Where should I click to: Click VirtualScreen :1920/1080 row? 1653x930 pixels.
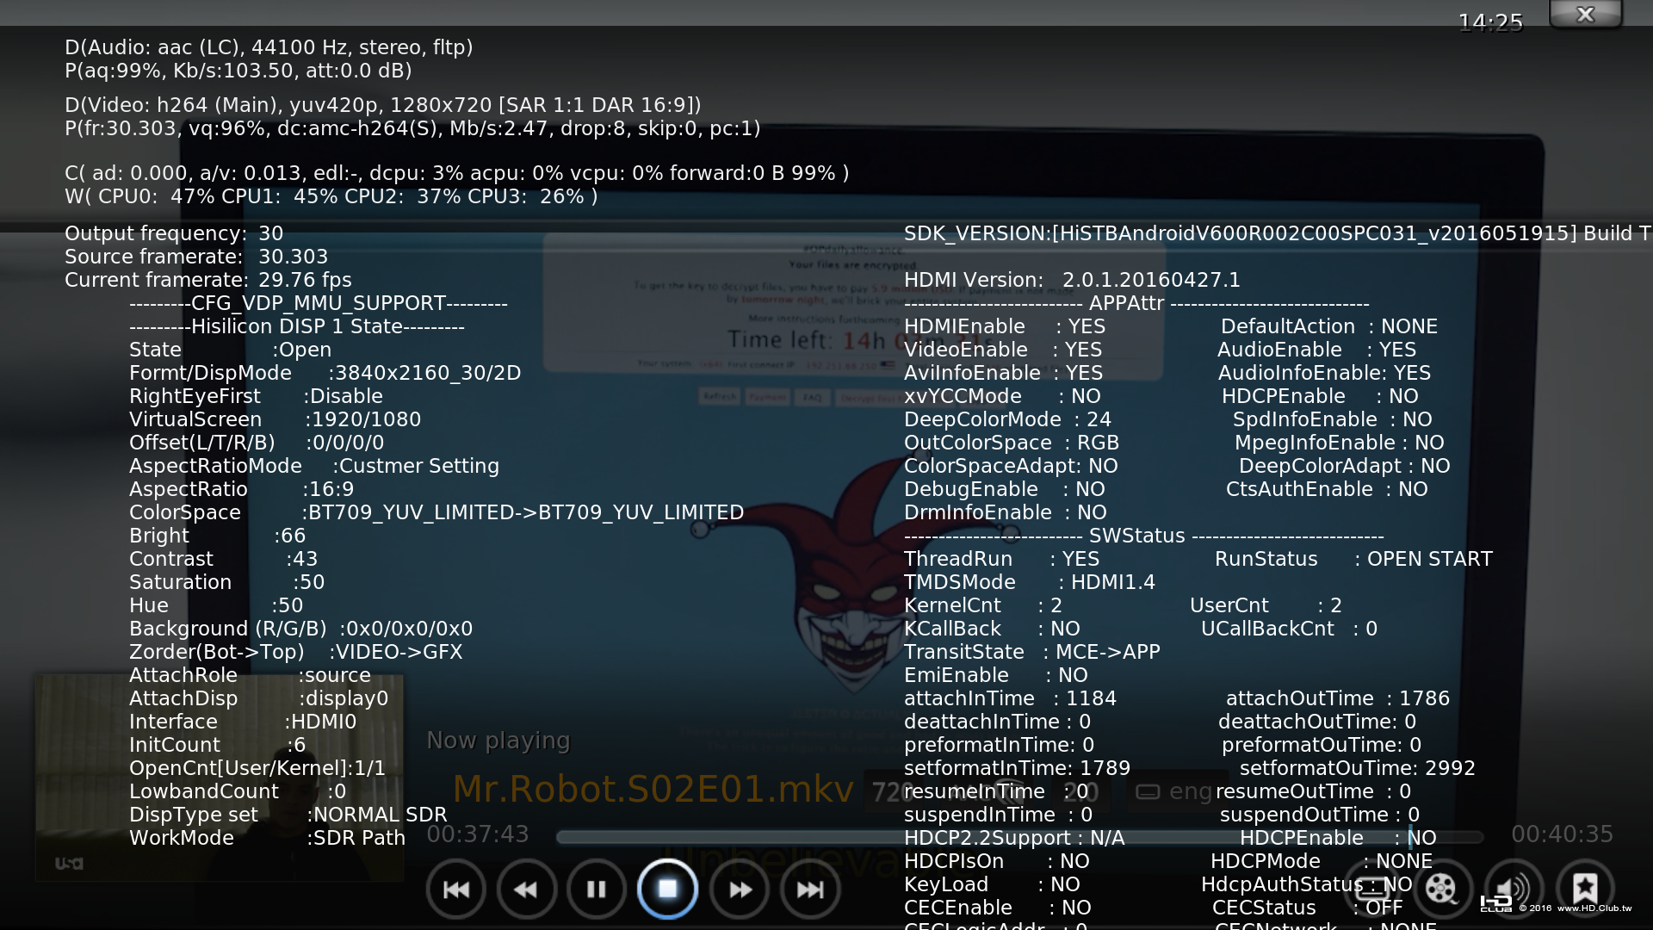(275, 419)
